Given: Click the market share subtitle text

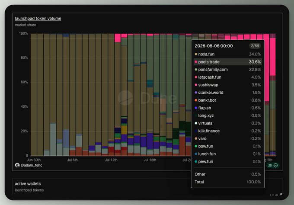Looking at the screenshot, I should point(26,25).
